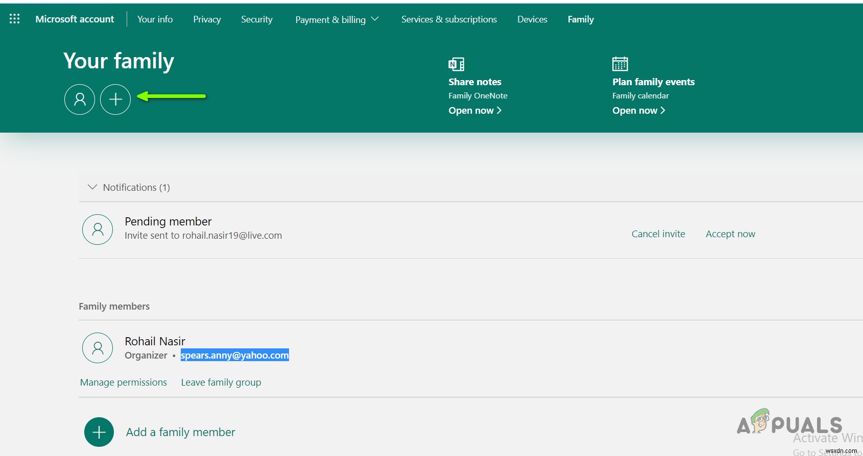Click the Plan family events heading
Image resolution: width=863 pixels, height=456 pixels.
[x=654, y=82]
